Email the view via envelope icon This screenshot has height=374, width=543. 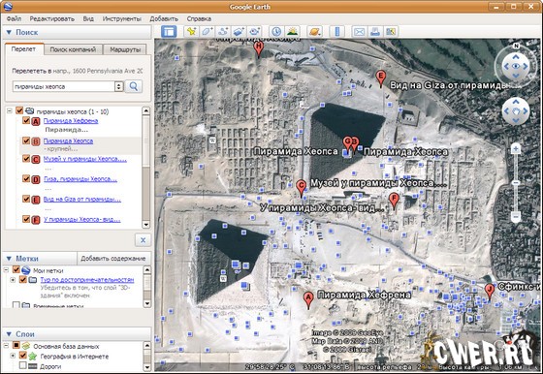click(359, 32)
